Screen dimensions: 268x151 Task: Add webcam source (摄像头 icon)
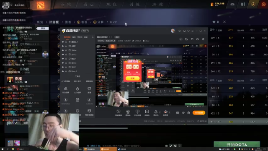pyautogui.click(x=128, y=113)
